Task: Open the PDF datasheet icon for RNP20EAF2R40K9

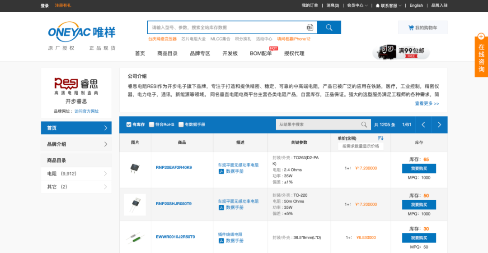Action: [221, 171]
